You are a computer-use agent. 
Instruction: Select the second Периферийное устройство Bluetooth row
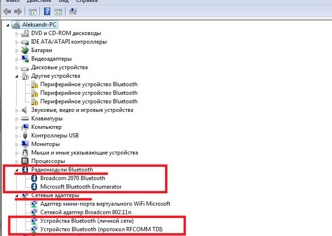click(89, 93)
